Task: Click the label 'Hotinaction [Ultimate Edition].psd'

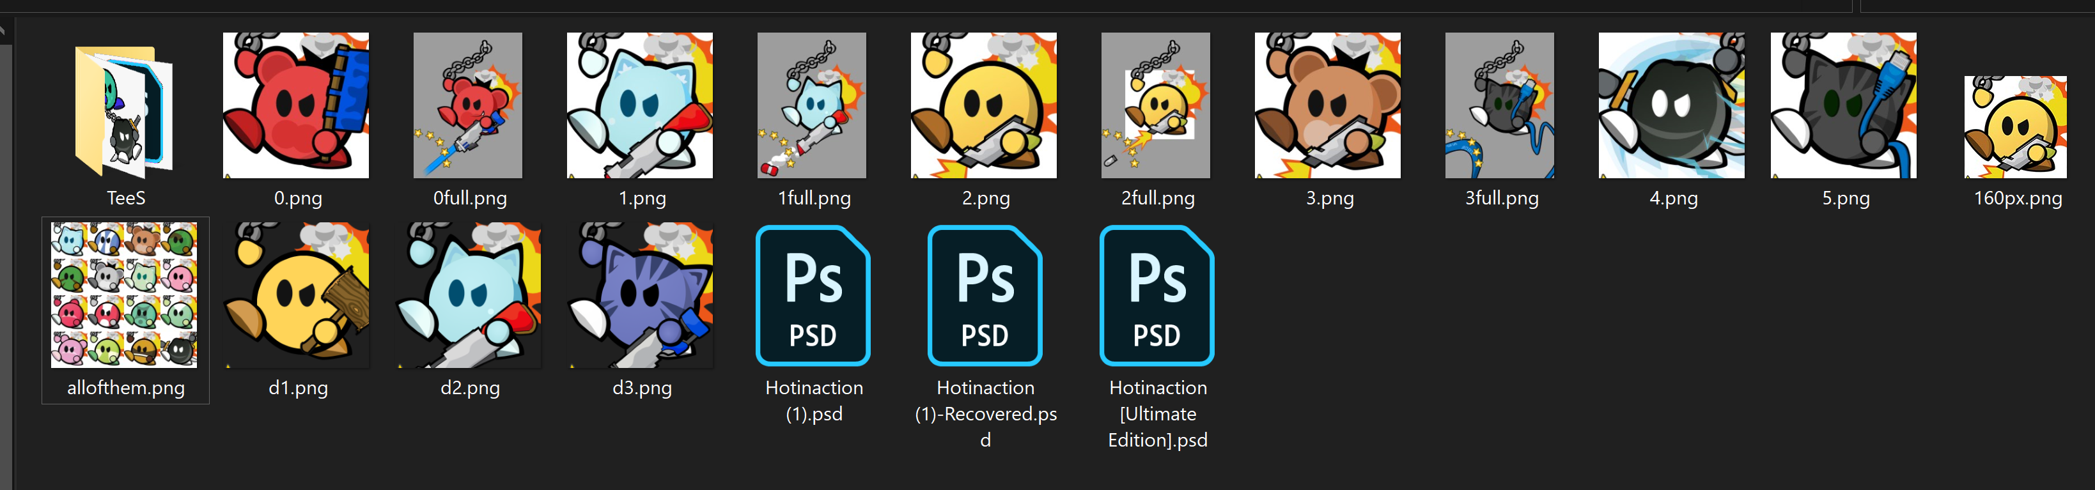Action: click(x=1158, y=413)
